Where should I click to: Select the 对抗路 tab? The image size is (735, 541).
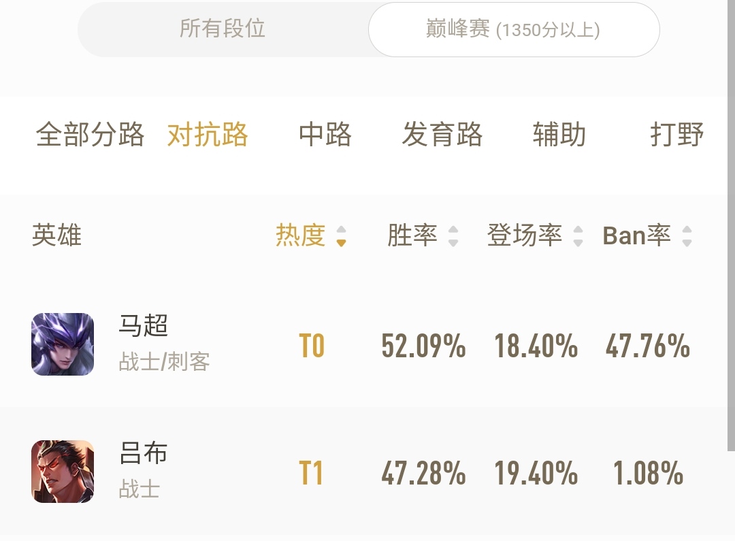[x=208, y=135]
